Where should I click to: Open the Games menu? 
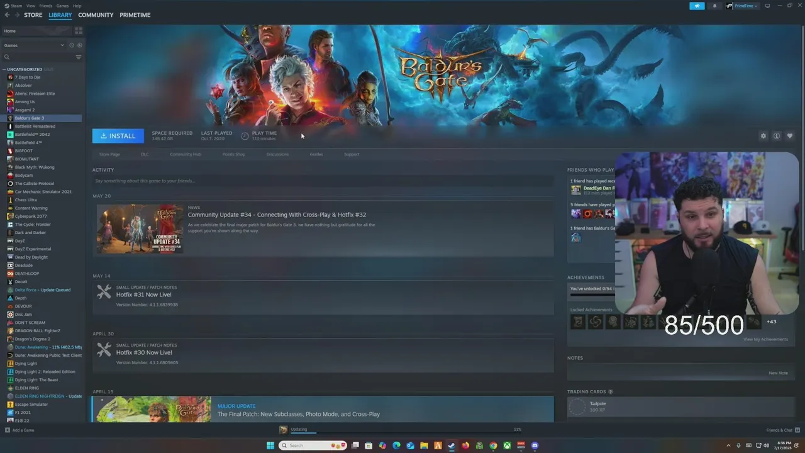(62, 6)
